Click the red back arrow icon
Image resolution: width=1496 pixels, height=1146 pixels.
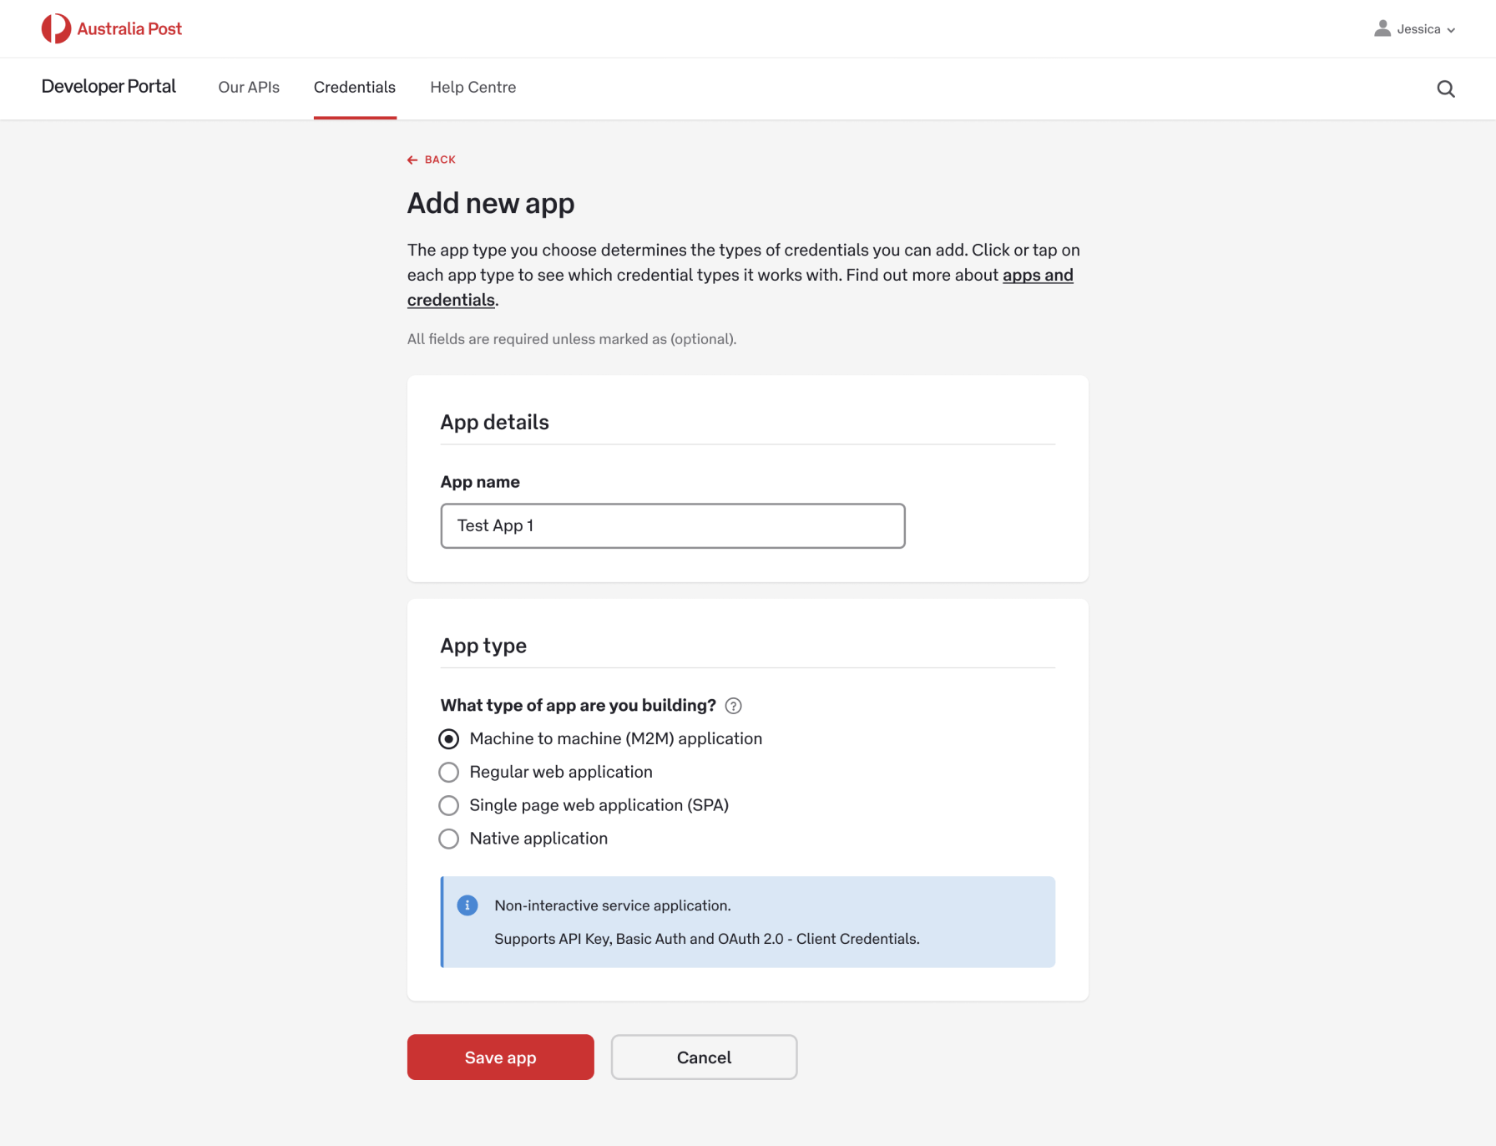coord(412,160)
